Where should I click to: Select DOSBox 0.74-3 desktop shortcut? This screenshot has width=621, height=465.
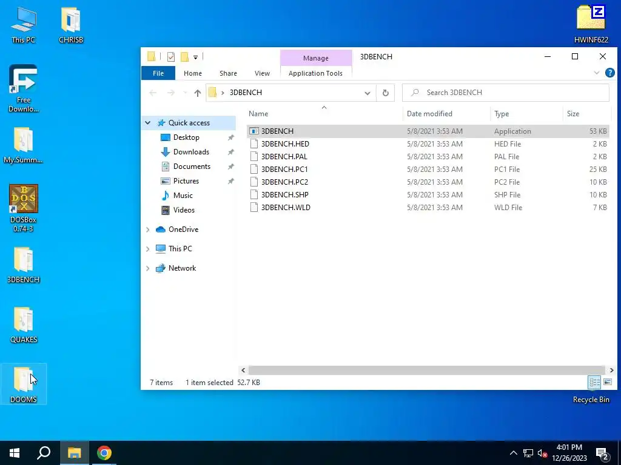pyautogui.click(x=24, y=208)
